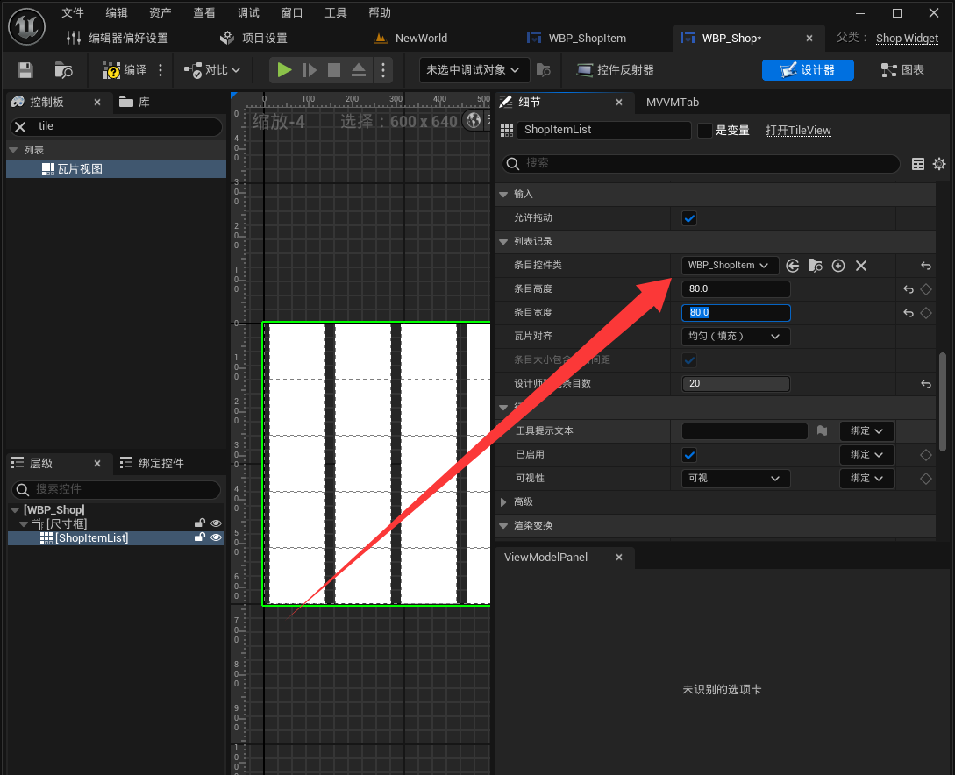Click the Unreal Engine logo icon
Screen dimensions: 955x775
click(26, 26)
